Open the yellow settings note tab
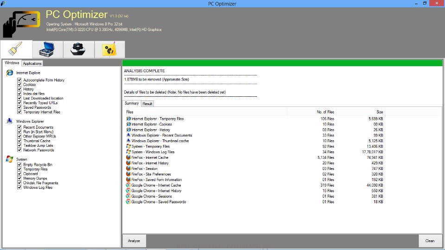This screenshot has width=445, height=250. [109, 50]
